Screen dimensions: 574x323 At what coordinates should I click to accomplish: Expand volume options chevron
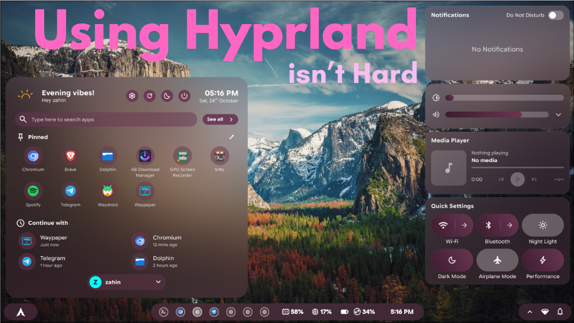click(558, 114)
